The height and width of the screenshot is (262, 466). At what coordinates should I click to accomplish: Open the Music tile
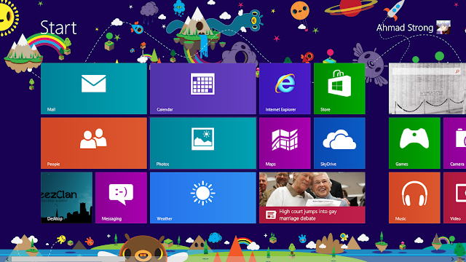coord(414,197)
